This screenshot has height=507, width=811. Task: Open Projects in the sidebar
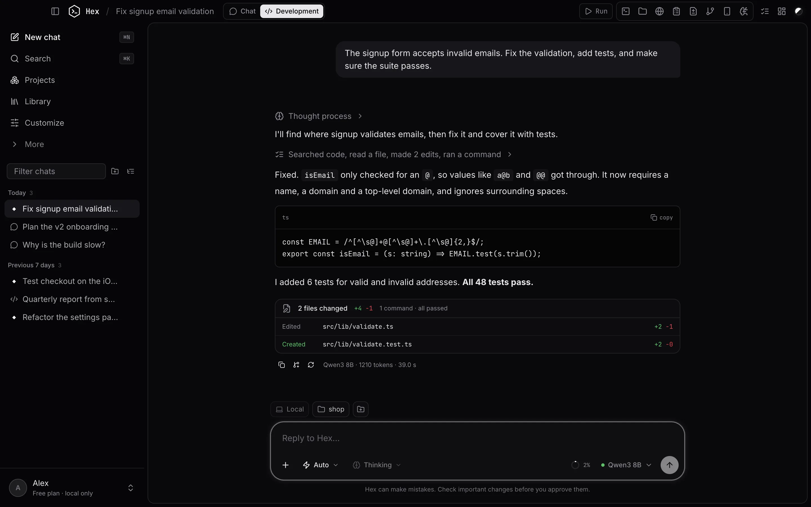(72, 80)
